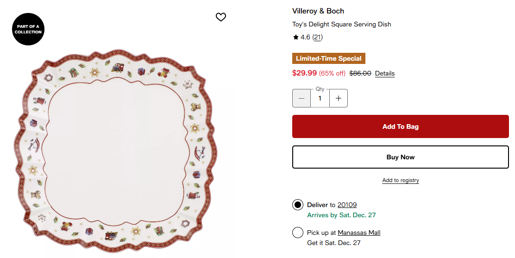Add the serving dish to bag
Viewport: 515px width, 258px height.
[x=400, y=126]
